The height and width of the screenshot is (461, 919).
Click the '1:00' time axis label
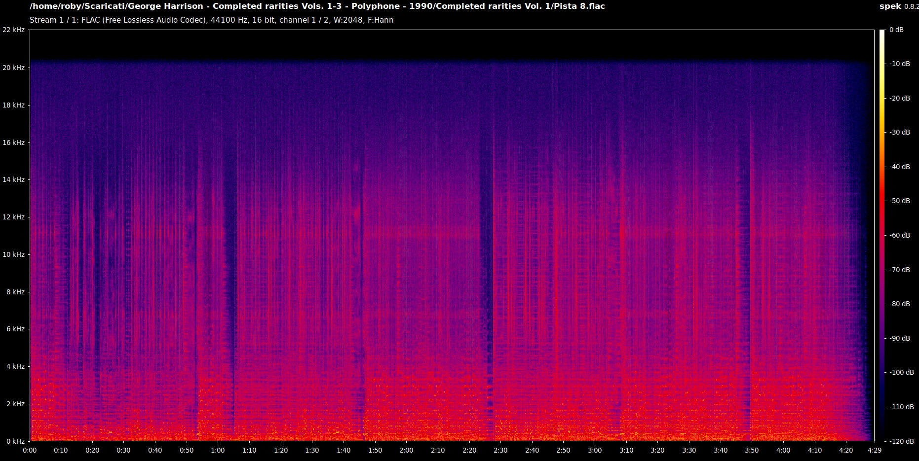point(218,450)
